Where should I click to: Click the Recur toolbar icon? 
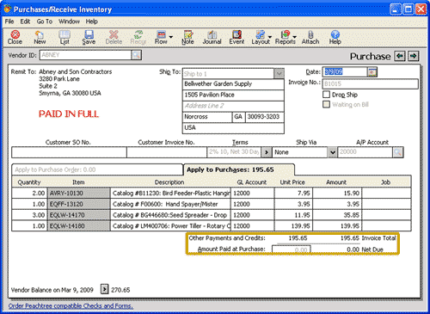tap(138, 38)
